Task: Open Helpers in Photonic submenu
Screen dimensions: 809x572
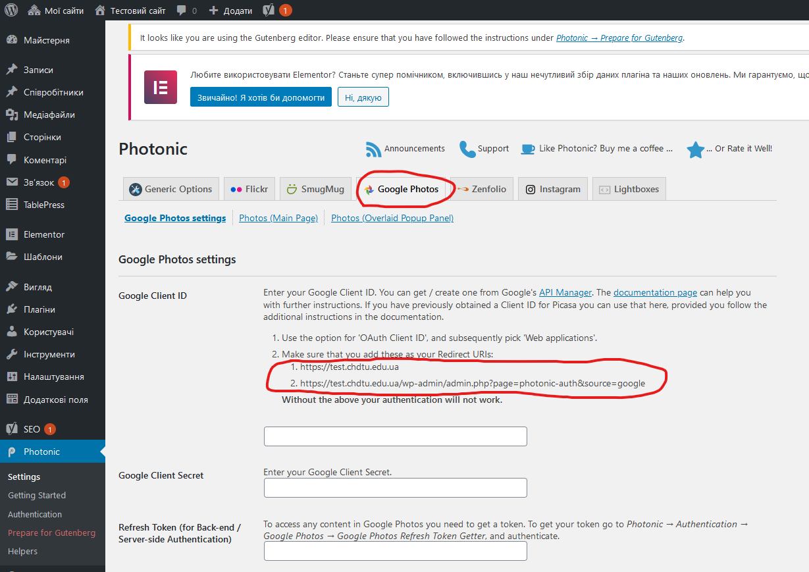Action: [x=23, y=551]
